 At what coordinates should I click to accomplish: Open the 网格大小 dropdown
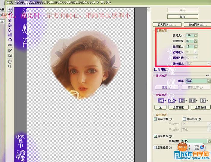(x=196, y=124)
